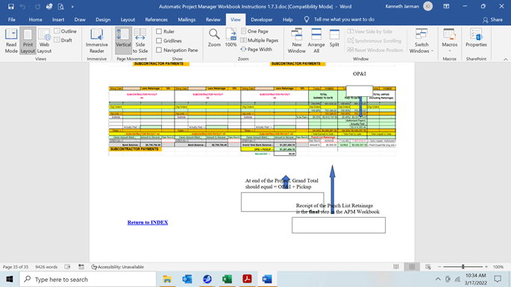Open Customize Quick Access Toolbar dropdown
The height and width of the screenshot is (287, 511).
(72, 7)
